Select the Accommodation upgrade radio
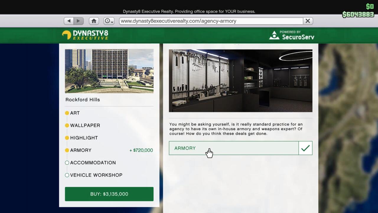Viewport: 378px width, 213px height. point(67,163)
